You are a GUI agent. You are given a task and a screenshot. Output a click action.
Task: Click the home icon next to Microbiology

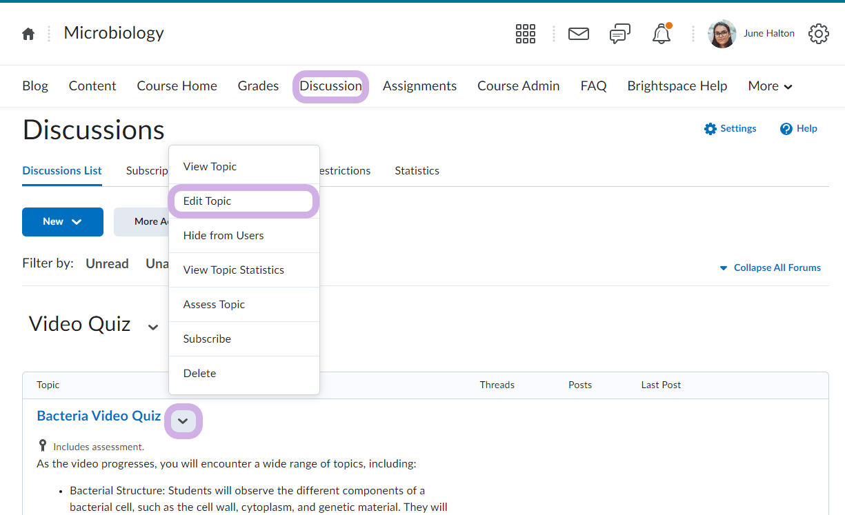[x=28, y=34]
